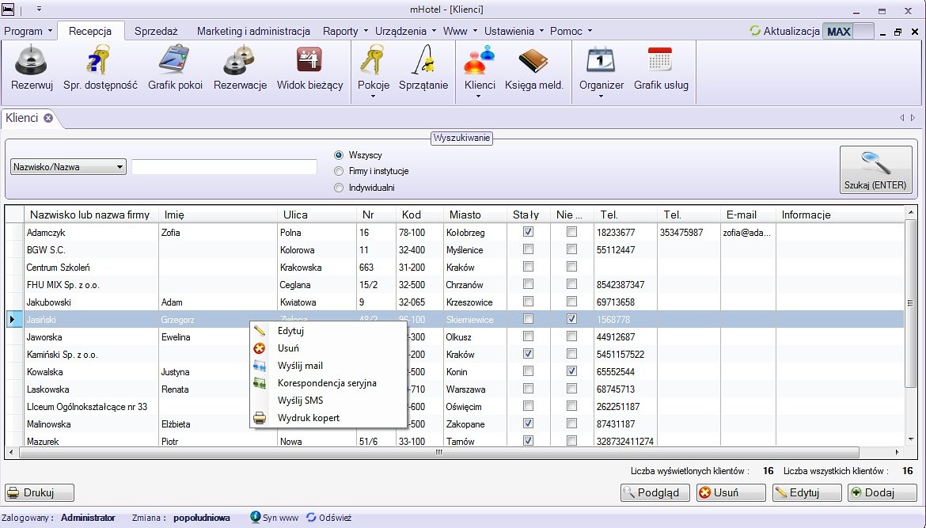Choose Wyślij SMS menu entry
This screenshot has height=528, width=926.
[328, 401]
